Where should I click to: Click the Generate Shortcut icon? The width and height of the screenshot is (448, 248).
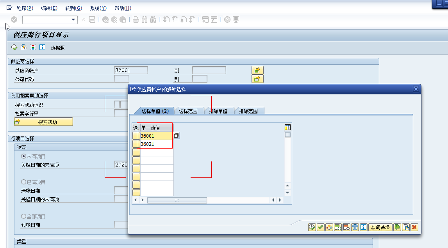[214, 19]
